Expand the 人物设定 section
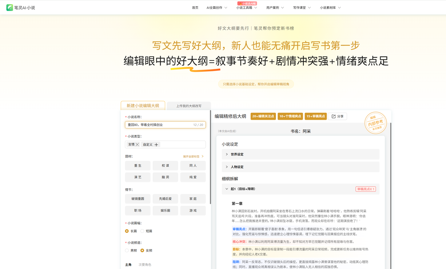 coord(301,167)
